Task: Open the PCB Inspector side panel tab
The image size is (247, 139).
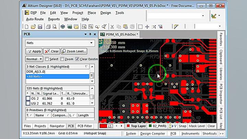Action: point(221,94)
